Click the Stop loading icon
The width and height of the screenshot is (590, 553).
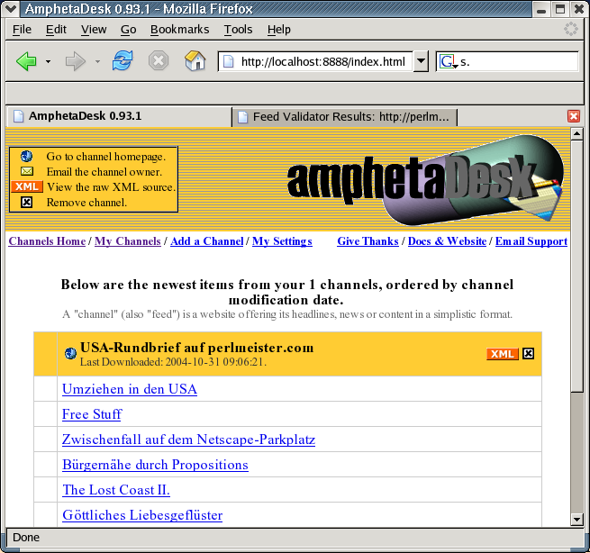[159, 60]
